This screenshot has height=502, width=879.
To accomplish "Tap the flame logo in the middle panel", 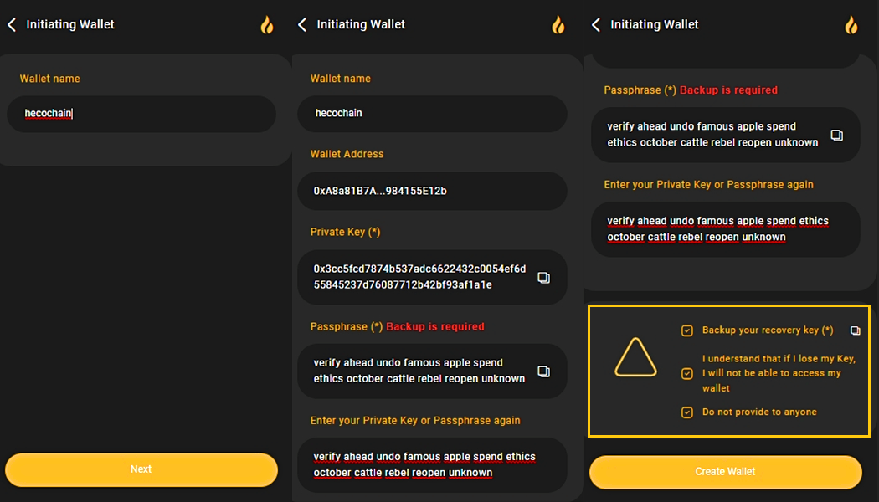I will 558,25.
